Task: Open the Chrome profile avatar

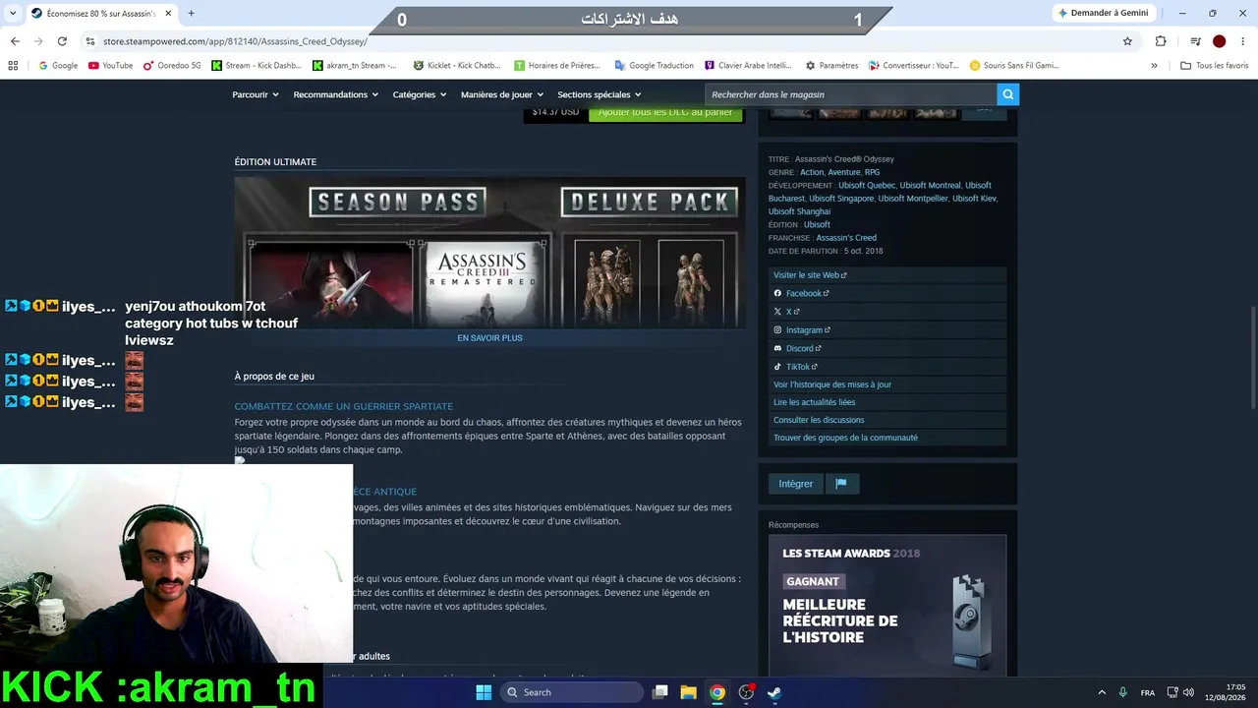Action: [x=1219, y=41]
